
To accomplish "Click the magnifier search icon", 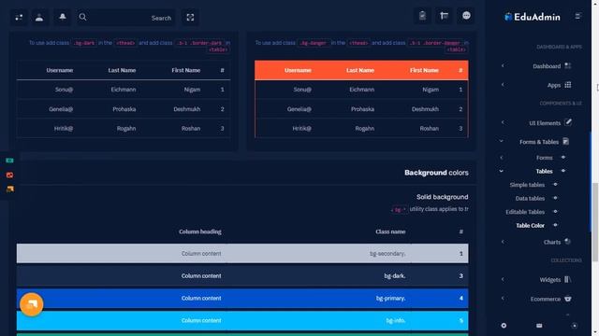I will 82,17.
